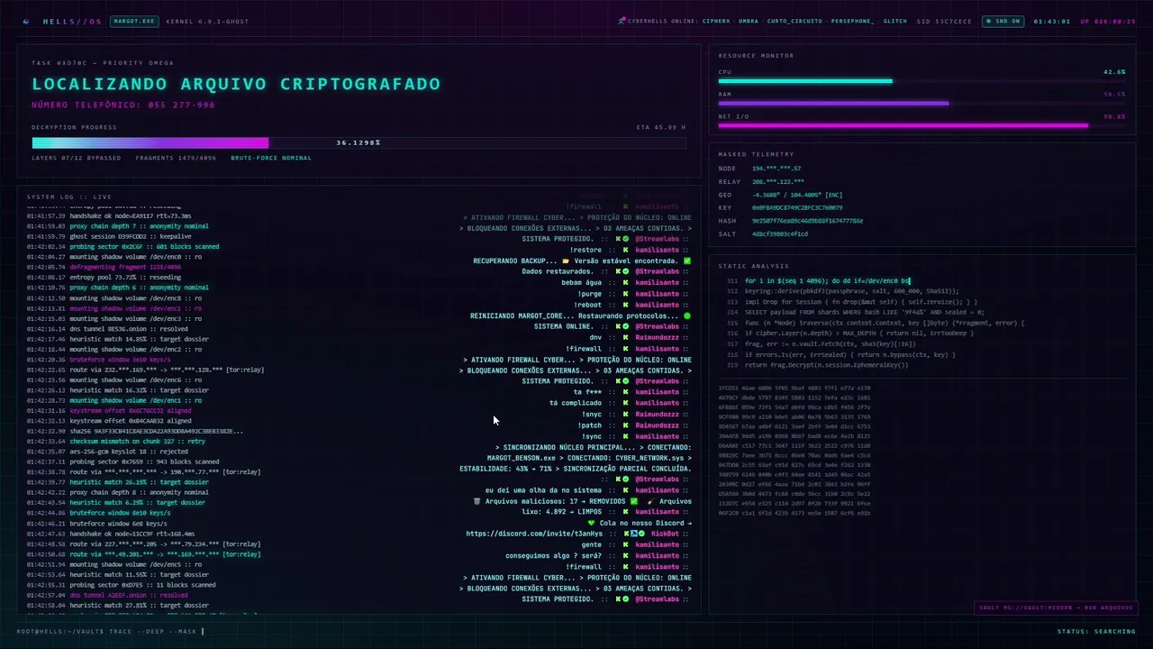Click the CPU usage bar
Image resolution: width=1153 pixels, height=649 pixels.
921,81
